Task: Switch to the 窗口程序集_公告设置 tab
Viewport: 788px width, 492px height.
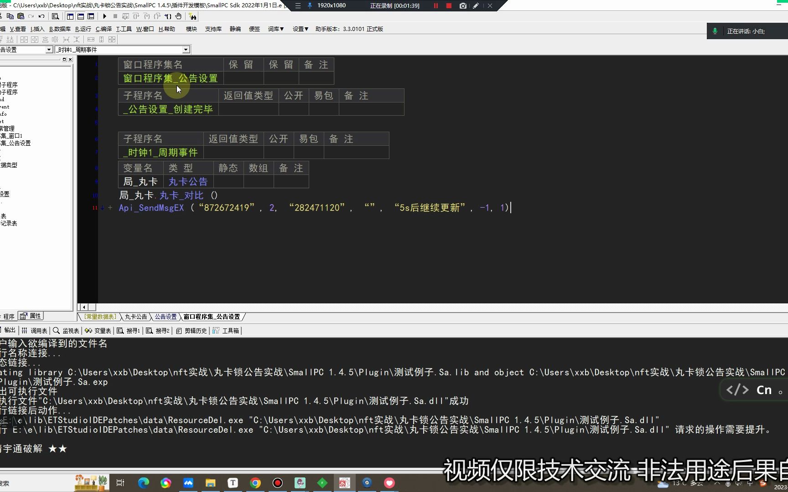Action: point(212,317)
